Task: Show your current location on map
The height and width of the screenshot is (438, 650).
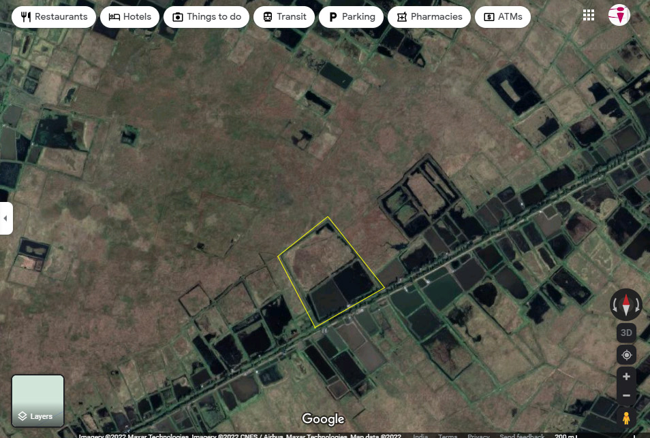Action: click(626, 355)
